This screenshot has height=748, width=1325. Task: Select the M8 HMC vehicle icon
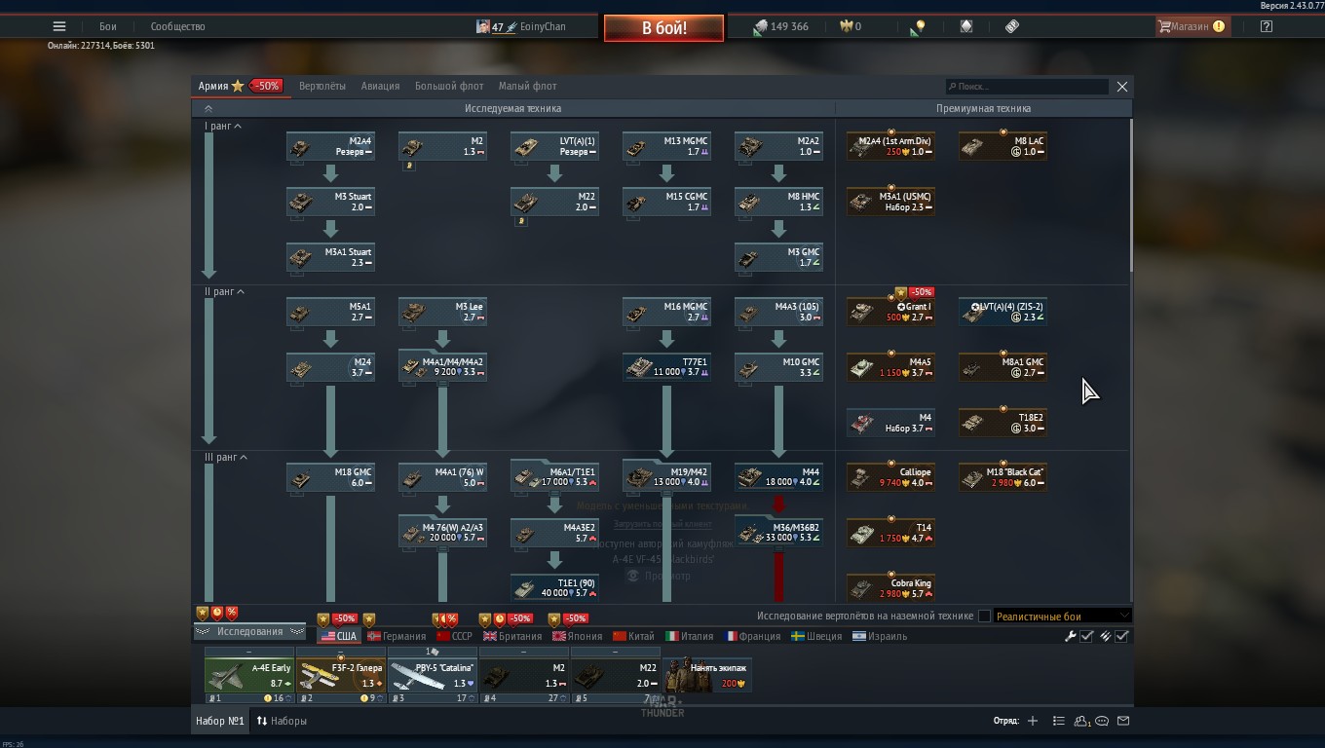[x=749, y=202]
